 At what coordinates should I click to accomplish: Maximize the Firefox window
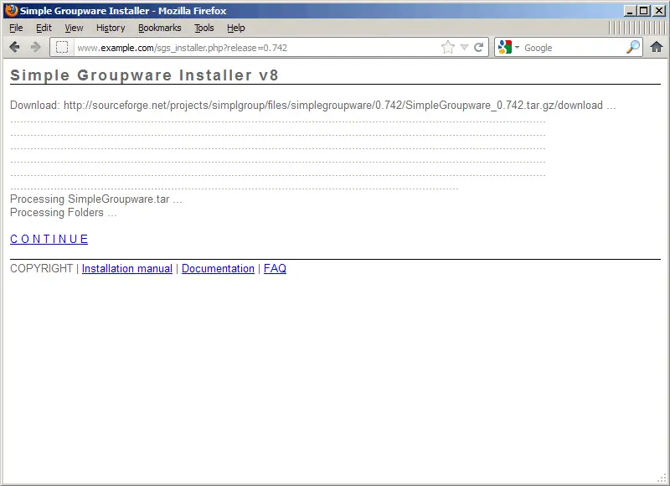644,11
